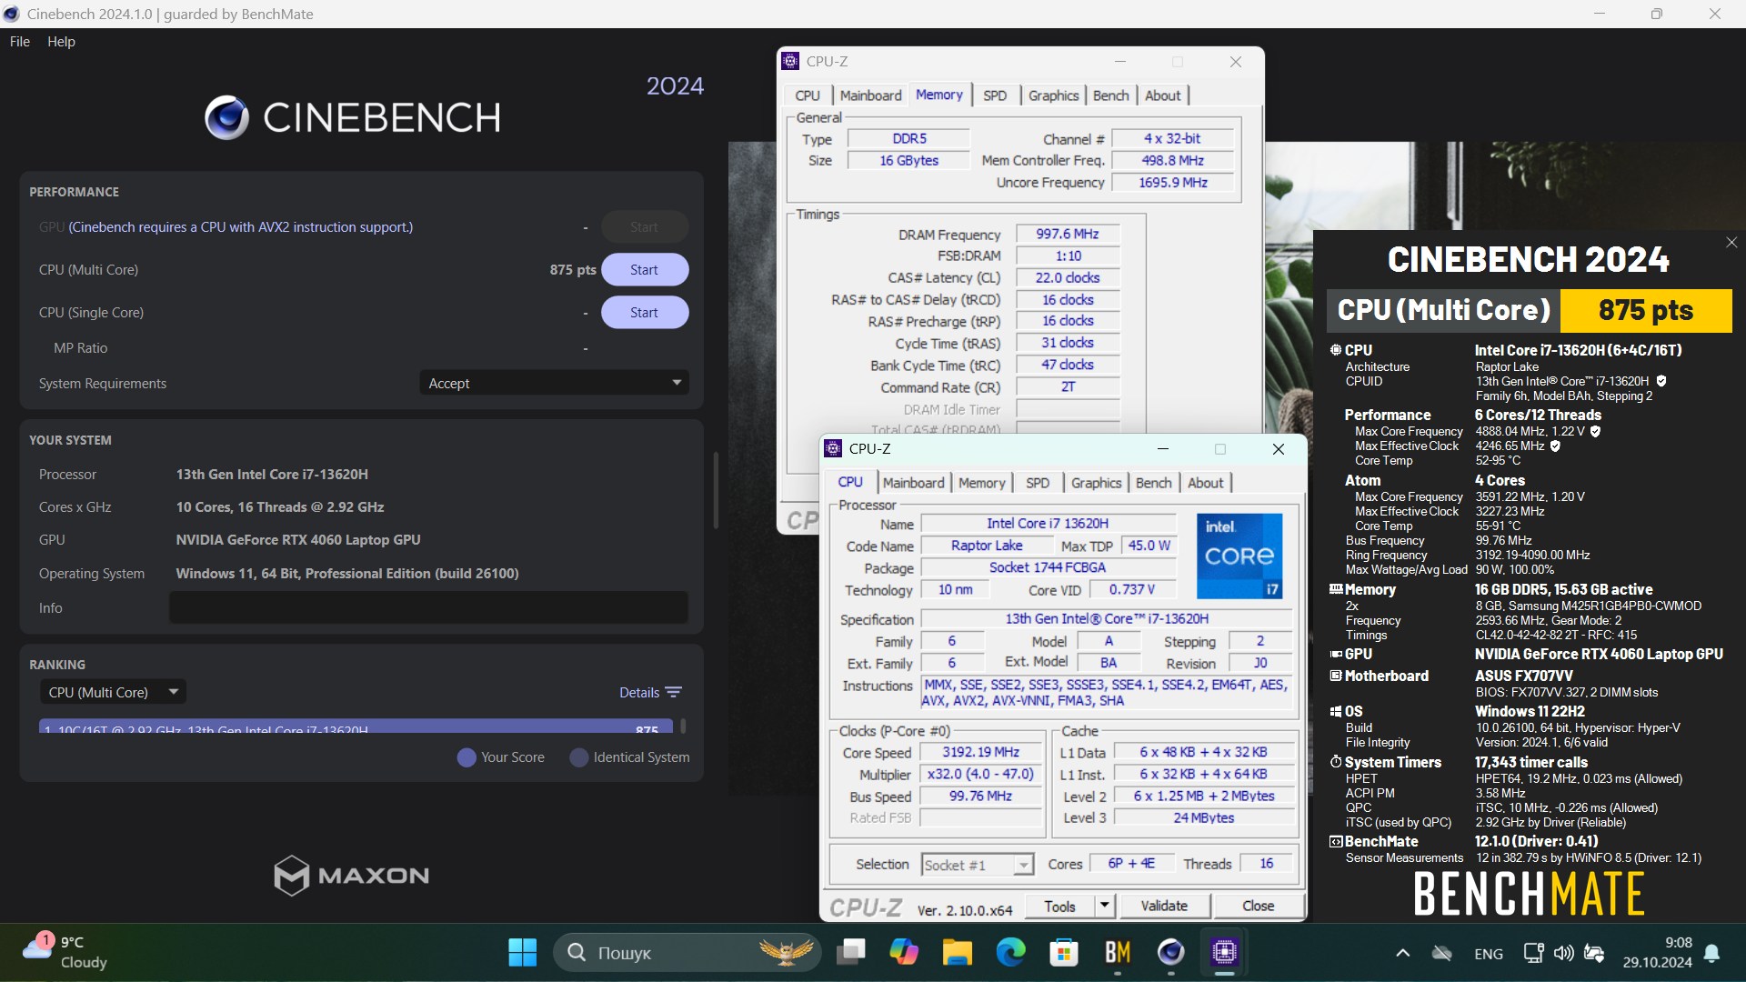Open SPD tab in front CPU-Z window
The width and height of the screenshot is (1746, 982).
coord(1037,483)
